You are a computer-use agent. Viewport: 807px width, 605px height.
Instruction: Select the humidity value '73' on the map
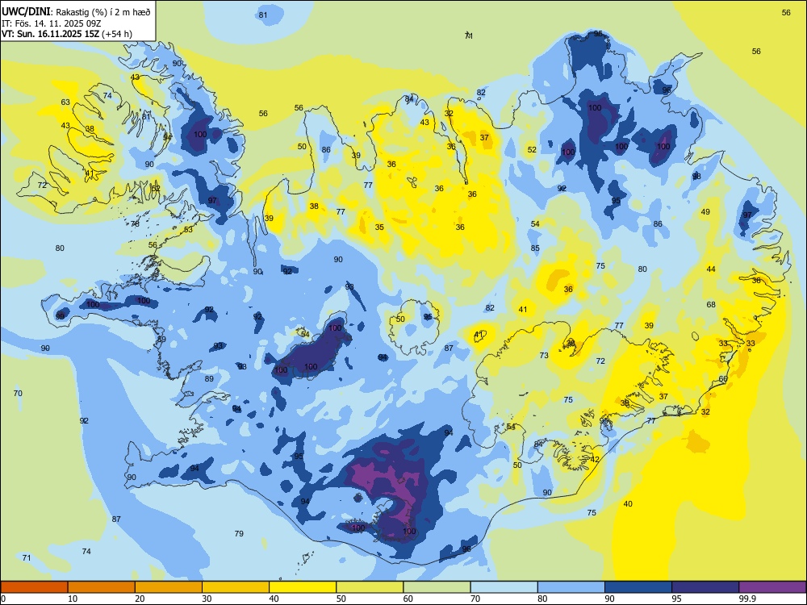pyautogui.click(x=544, y=356)
